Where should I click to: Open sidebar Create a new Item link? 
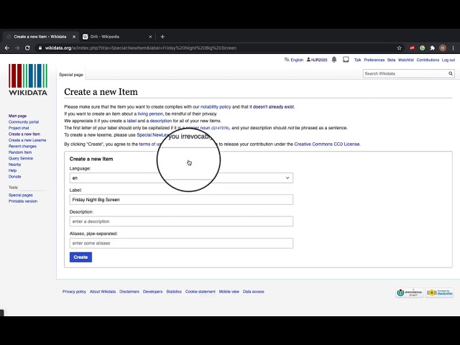pos(24,134)
